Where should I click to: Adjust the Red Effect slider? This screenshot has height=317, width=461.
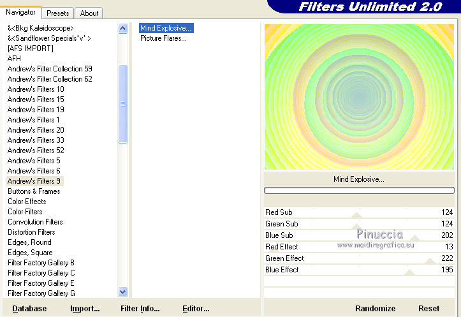pos(359,247)
